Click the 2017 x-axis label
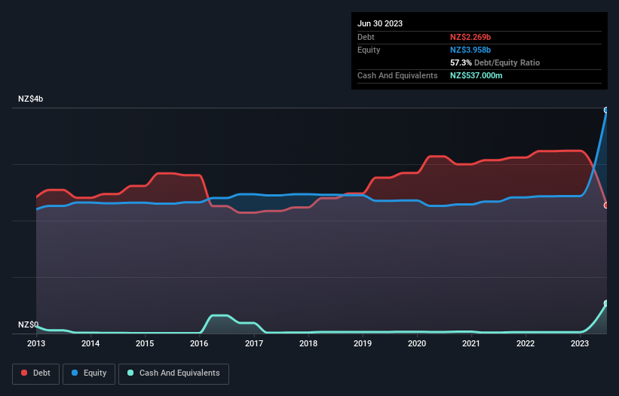The height and width of the screenshot is (396, 619). pyautogui.click(x=254, y=343)
